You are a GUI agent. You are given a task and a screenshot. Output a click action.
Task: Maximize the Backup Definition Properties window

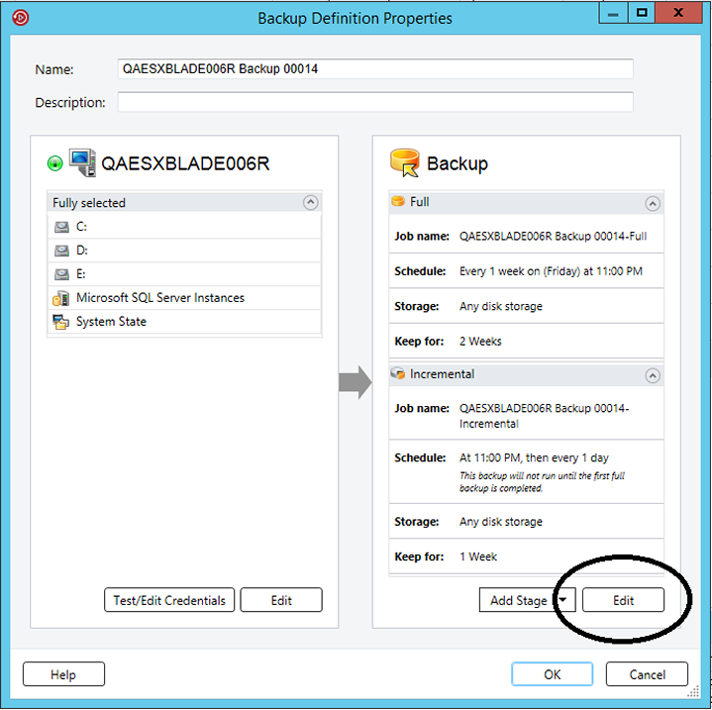[x=642, y=13]
